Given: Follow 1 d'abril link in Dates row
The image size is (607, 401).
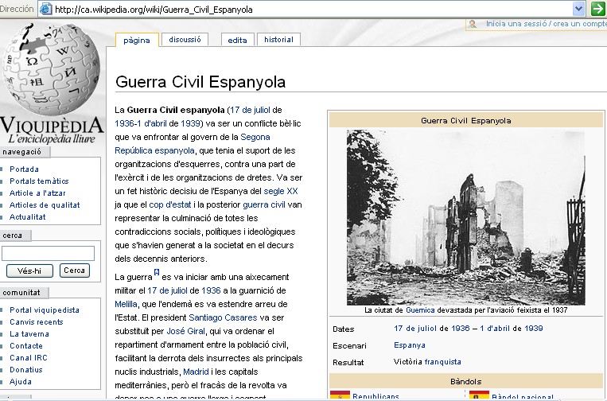Looking at the screenshot, I should click(x=495, y=329).
